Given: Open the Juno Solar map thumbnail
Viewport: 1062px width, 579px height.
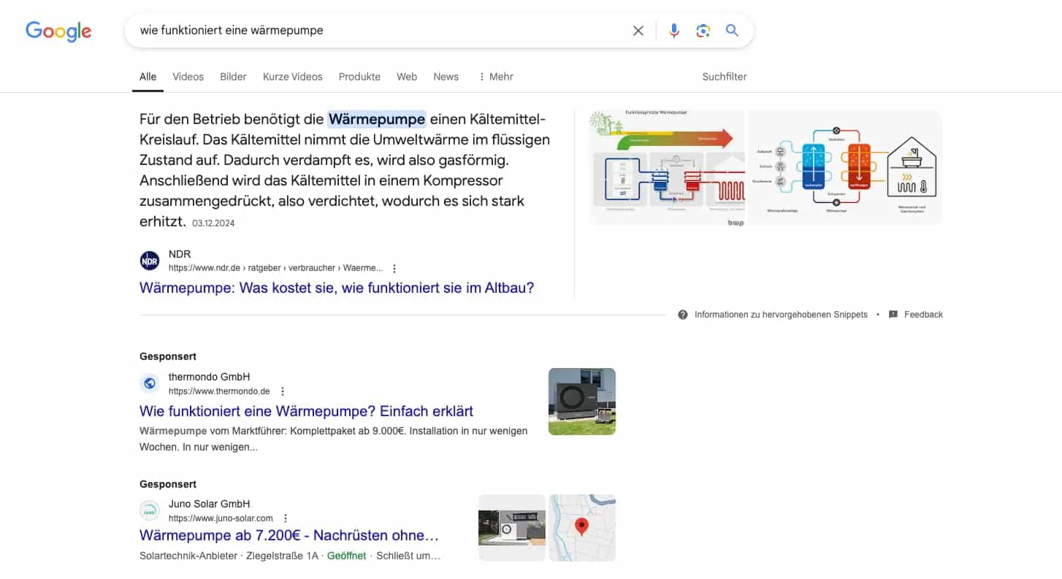Looking at the screenshot, I should point(582,528).
